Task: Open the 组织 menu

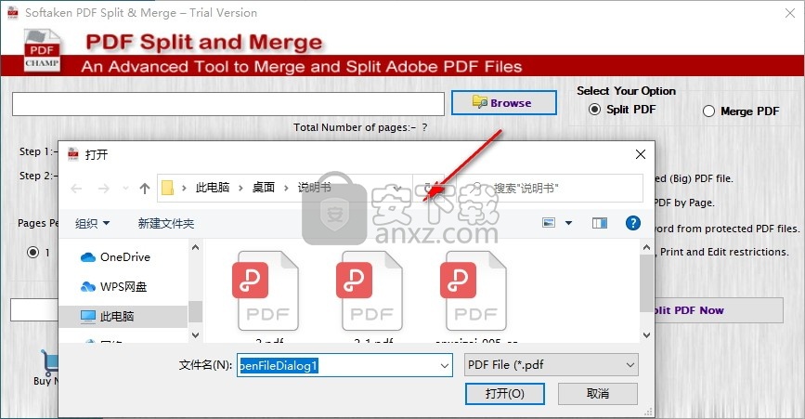Action: (93, 223)
